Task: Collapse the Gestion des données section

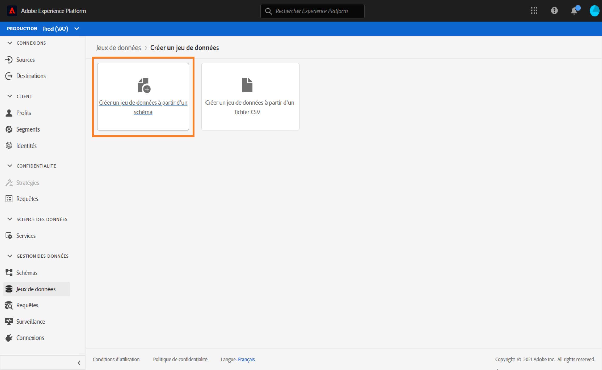Action: point(10,256)
